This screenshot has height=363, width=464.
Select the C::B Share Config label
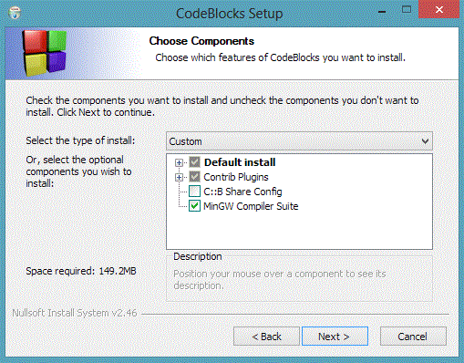point(242,192)
